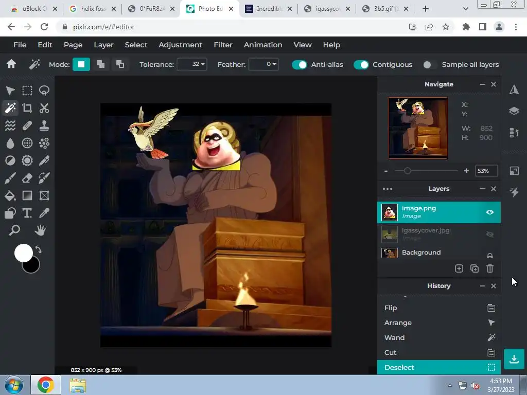Viewport: 527px width, 395px height.
Task: Select the Marquee selection tool
Action: (27, 91)
